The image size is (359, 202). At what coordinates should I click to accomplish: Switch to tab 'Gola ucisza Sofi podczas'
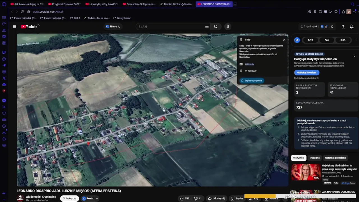139,4
